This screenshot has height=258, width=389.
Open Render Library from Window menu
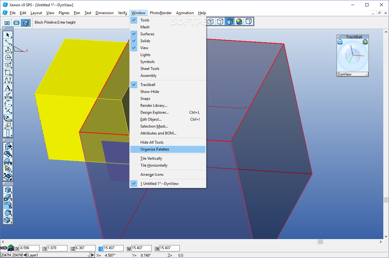click(x=168, y=106)
